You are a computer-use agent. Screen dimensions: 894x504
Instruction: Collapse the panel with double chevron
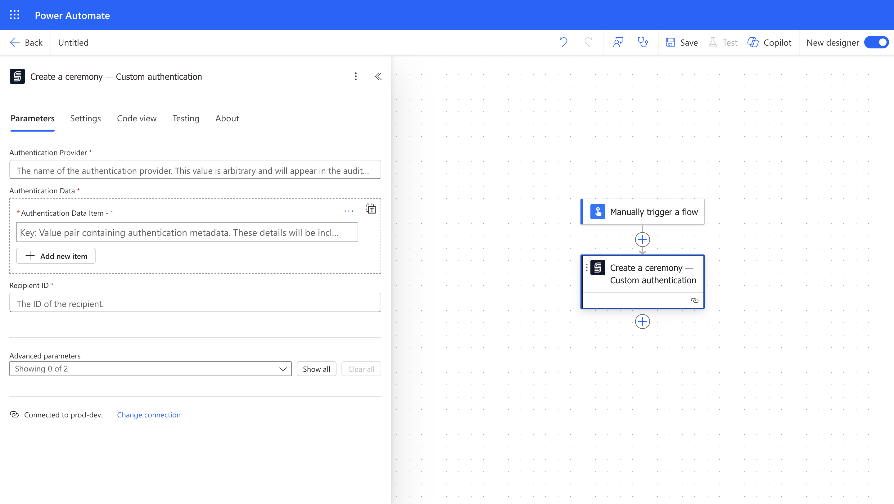(x=378, y=76)
